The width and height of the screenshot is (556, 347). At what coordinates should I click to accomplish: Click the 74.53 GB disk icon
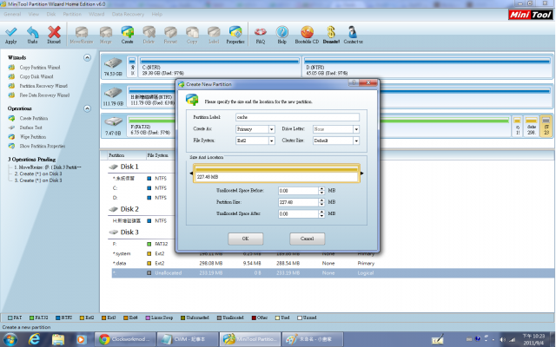tap(113, 64)
